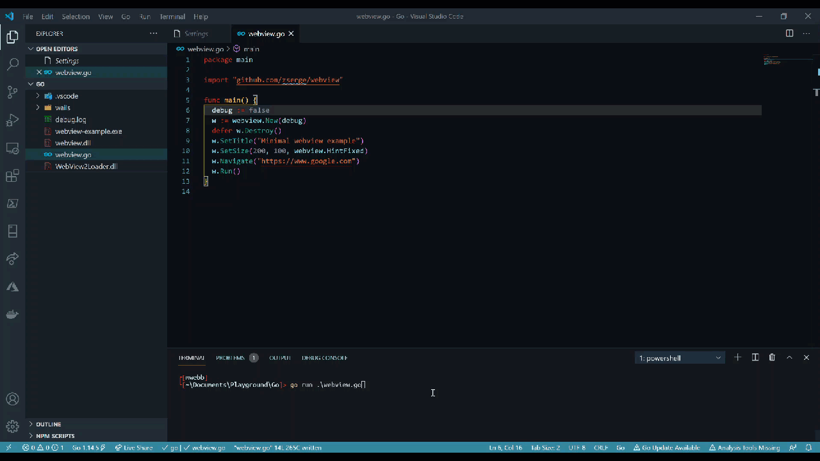
Task: Open the editor More Actions ellipsis
Action: coord(807,33)
